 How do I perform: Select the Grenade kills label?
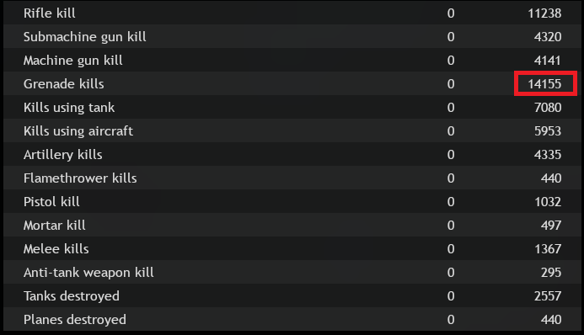[64, 84]
